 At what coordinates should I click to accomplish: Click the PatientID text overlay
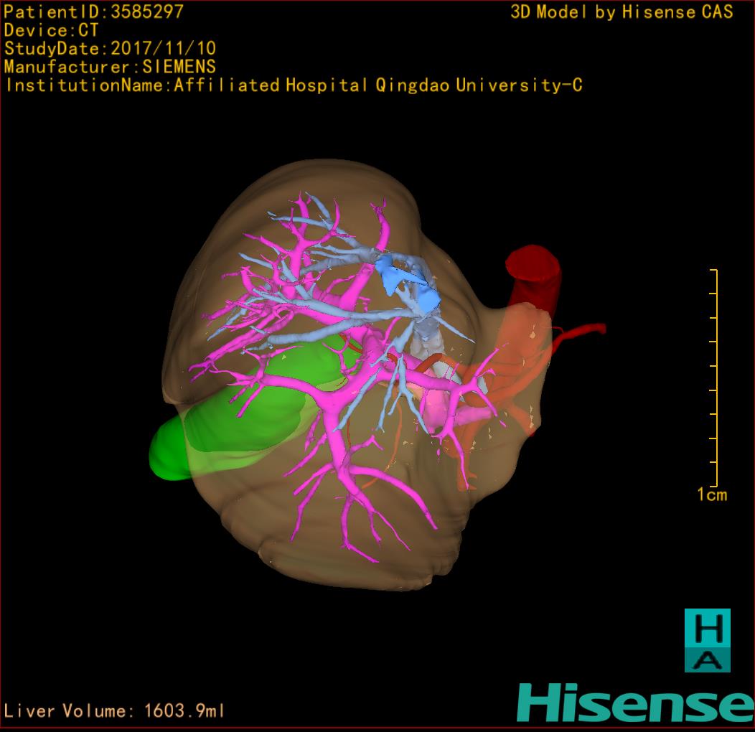[93, 11]
